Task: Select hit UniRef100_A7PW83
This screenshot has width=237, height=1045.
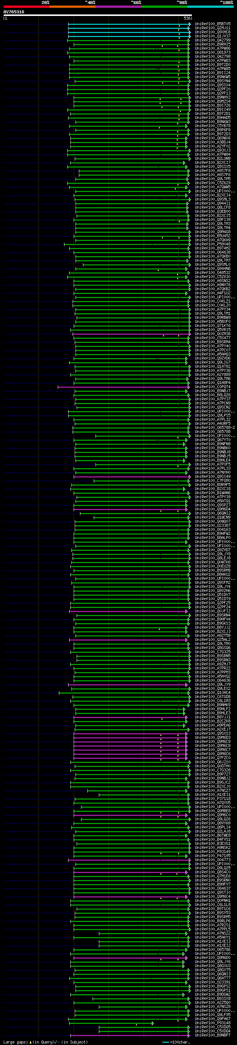Action: (213, 60)
